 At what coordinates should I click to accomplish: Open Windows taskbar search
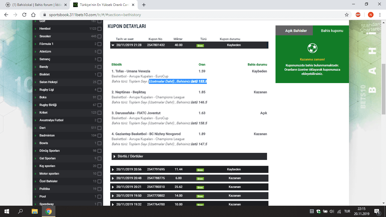tap(20, 211)
